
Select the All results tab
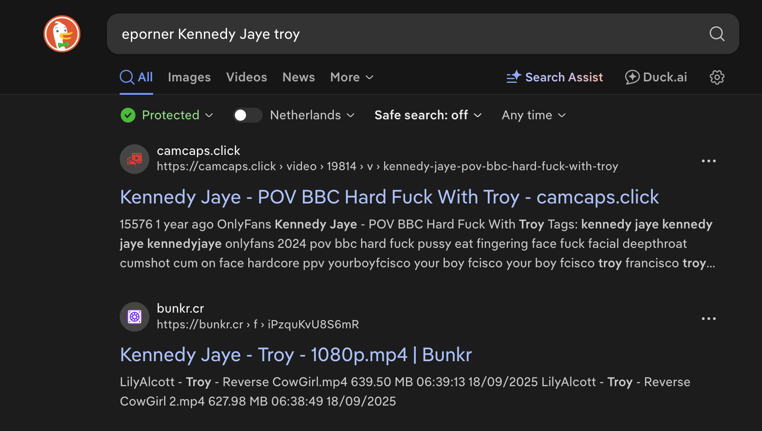[x=136, y=77]
